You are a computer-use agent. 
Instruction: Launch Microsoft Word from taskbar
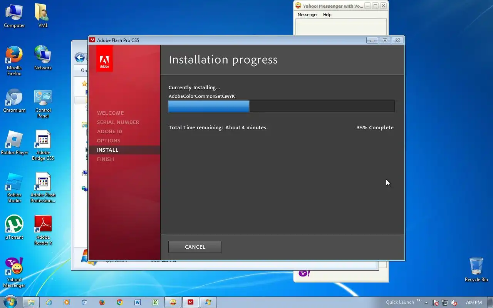click(138, 302)
